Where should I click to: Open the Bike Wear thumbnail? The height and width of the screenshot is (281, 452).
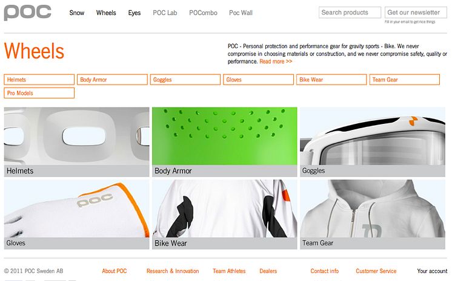225,215
